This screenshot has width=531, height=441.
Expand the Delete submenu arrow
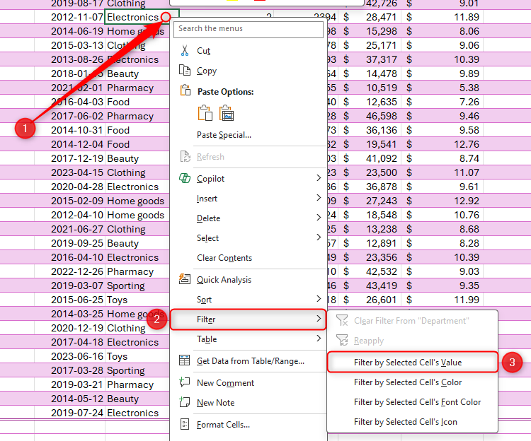tap(318, 218)
